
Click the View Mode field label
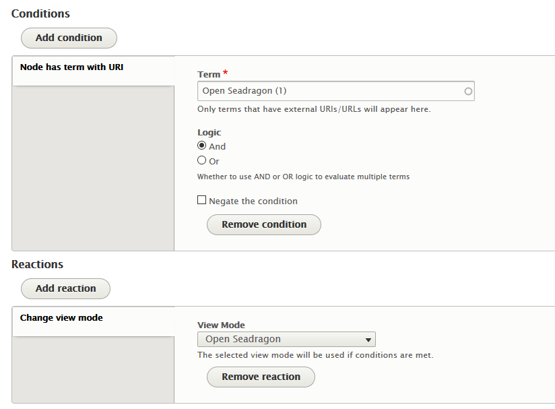(221, 325)
